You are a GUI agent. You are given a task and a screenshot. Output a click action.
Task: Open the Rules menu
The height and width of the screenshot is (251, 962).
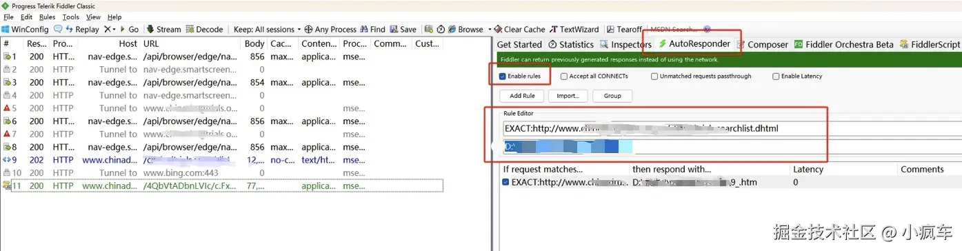pyautogui.click(x=48, y=17)
